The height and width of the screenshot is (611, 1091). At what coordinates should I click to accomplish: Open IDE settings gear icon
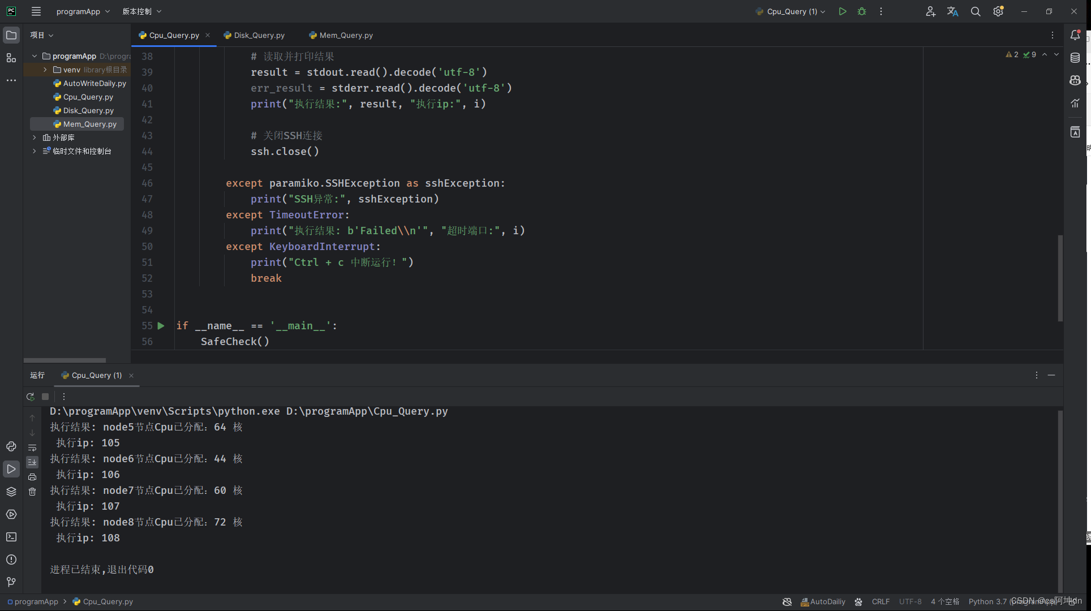click(x=998, y=11)
